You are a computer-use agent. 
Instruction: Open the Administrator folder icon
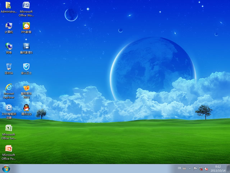point(9,5)
